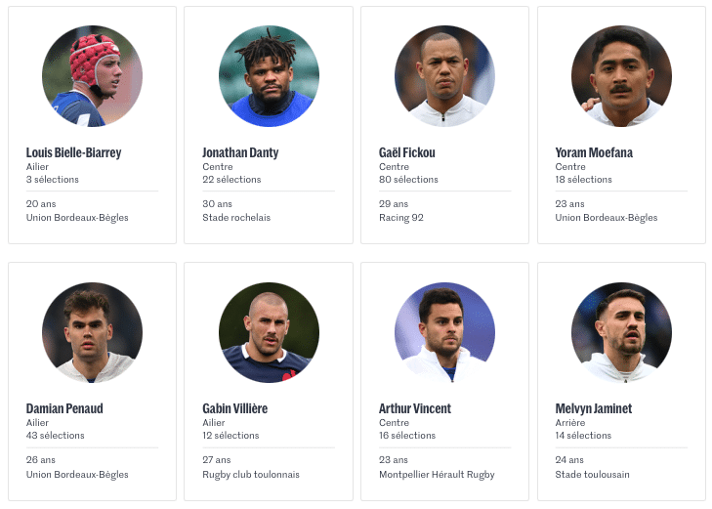Select the Gaël Fickou name heading
Viewport: 712px width, 509px height.
[407, 152]
